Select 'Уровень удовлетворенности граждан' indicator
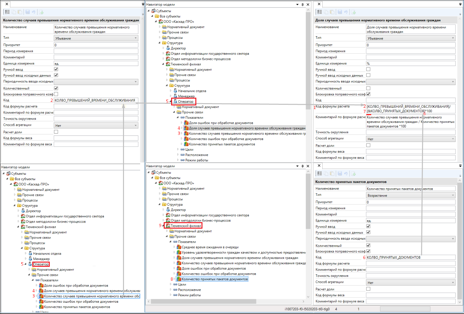Image resolution: width=464 pixels, height=314 pixels. [244, 253]
